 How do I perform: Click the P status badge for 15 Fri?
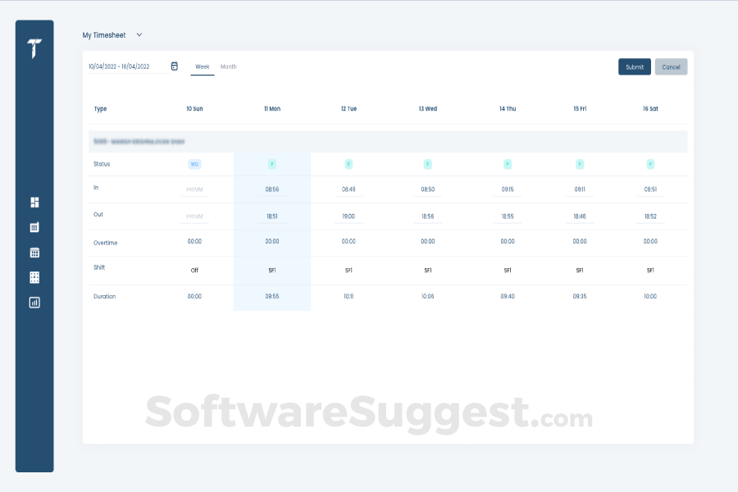pos(580,164)
